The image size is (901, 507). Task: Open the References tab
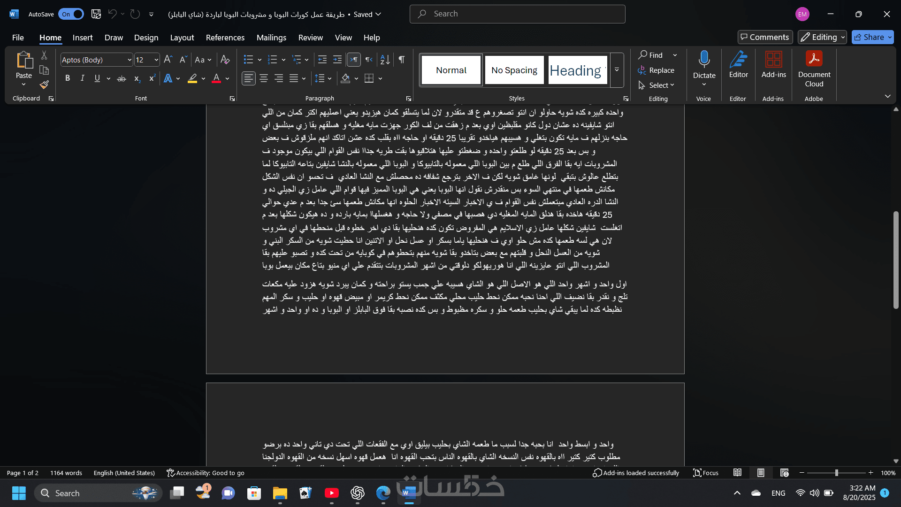pyautogui.click(x=225, y=38)
